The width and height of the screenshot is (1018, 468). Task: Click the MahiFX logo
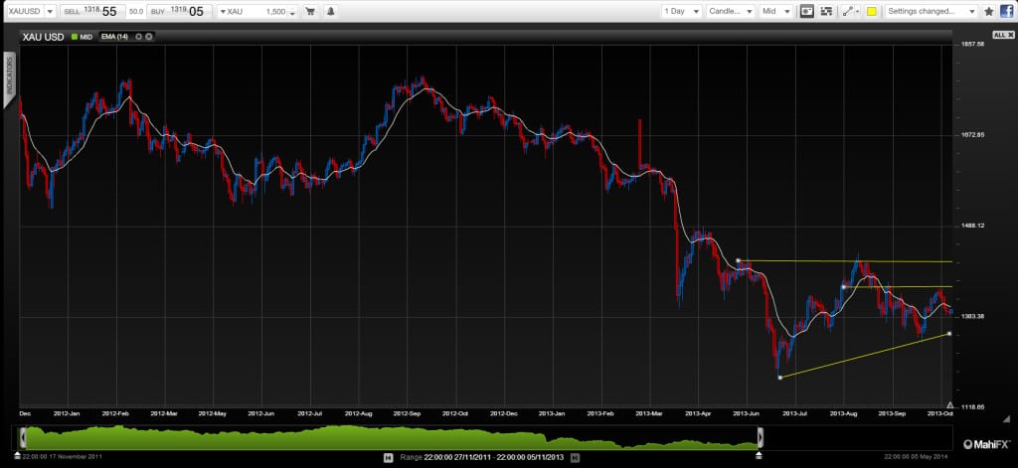[x=986, y=444]
